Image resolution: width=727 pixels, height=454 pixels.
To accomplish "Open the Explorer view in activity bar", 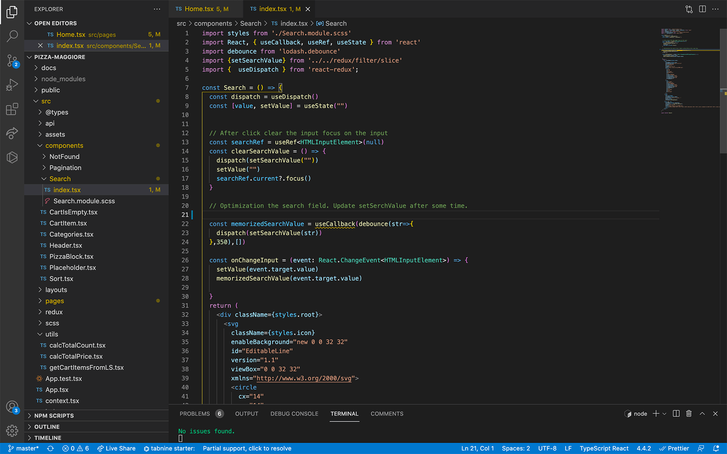I will (x=12, y=12).
